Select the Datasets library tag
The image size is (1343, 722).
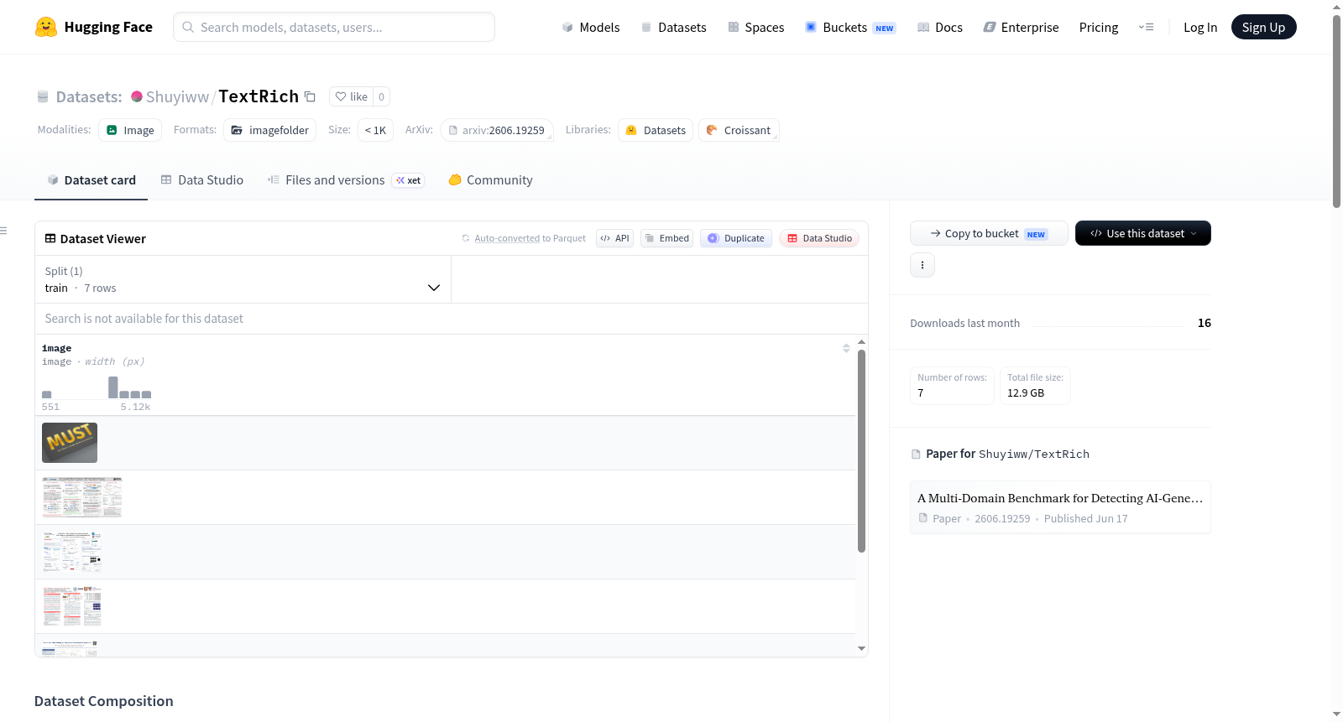[656, 130]
